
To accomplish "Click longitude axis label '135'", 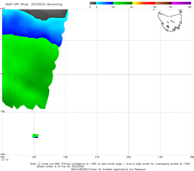I will [x=97, y=157].
